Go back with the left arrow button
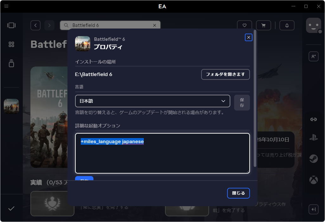Viewport: 325px width, 222px height. 35,25
